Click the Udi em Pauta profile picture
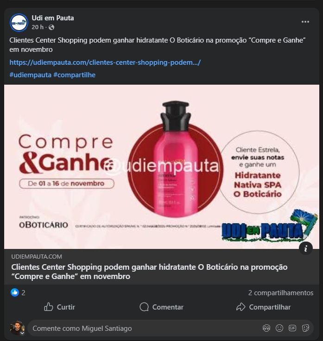 click(x=19, y=23)
